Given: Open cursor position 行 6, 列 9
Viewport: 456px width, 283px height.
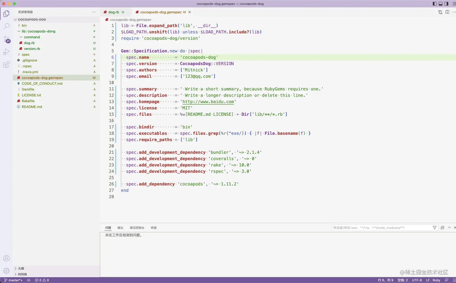Looking at the screenshot, I should [x=385, y=280].
